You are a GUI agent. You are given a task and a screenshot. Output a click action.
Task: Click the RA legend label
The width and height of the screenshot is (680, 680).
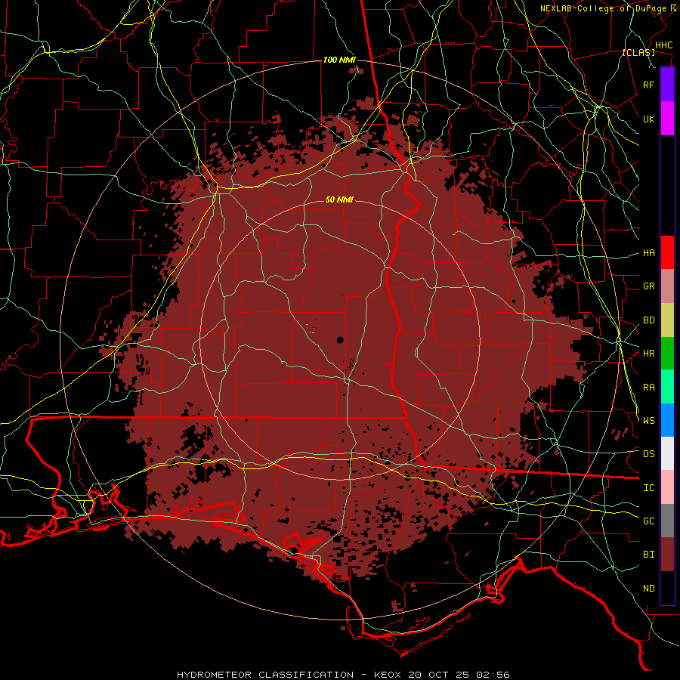(648, 388)
